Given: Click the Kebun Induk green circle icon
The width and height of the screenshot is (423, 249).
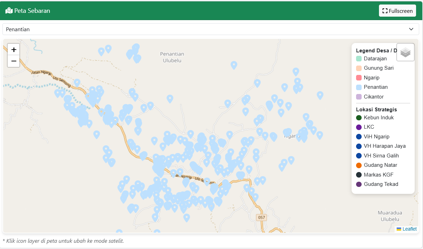Looking at the screenshot, I should tap(359, 118).
